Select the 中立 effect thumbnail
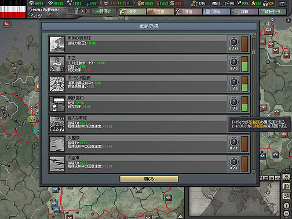Image resolution: width=292 pixels, height=219 pixels. coord(57,64)
